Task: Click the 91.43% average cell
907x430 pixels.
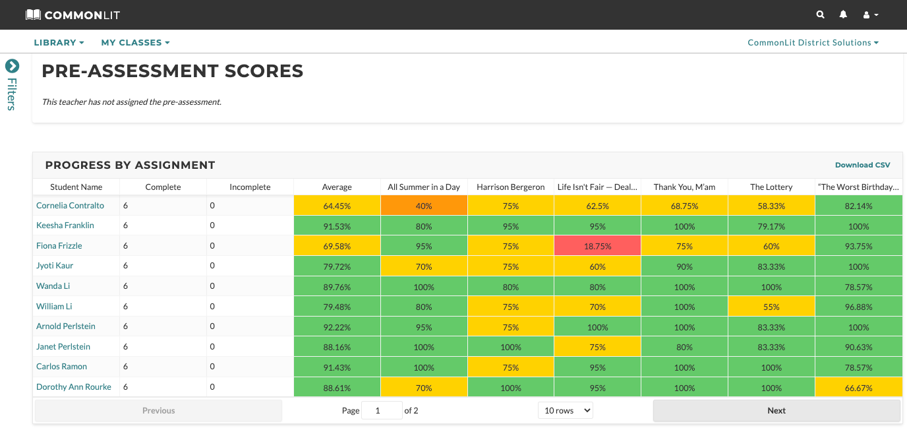Action: (x=337, y=367)
